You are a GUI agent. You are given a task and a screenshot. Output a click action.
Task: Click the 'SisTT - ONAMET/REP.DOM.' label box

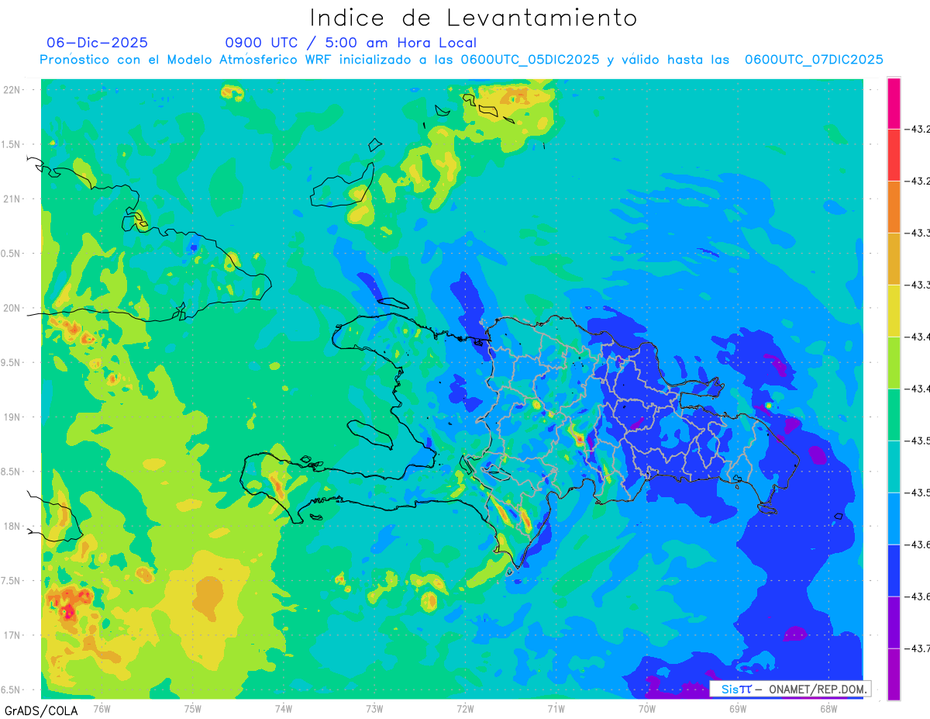[x=790, y=689]
